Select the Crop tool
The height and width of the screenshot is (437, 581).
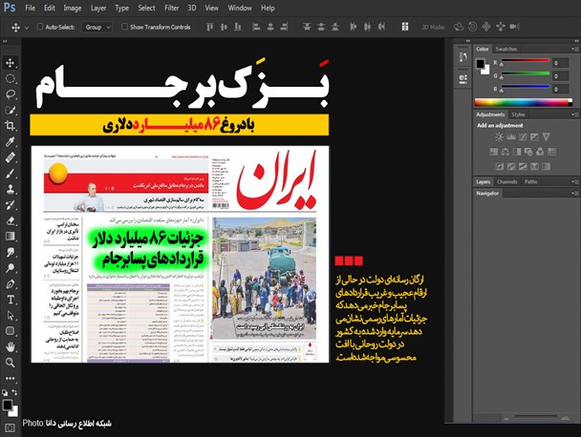click(x=10, y=126)
